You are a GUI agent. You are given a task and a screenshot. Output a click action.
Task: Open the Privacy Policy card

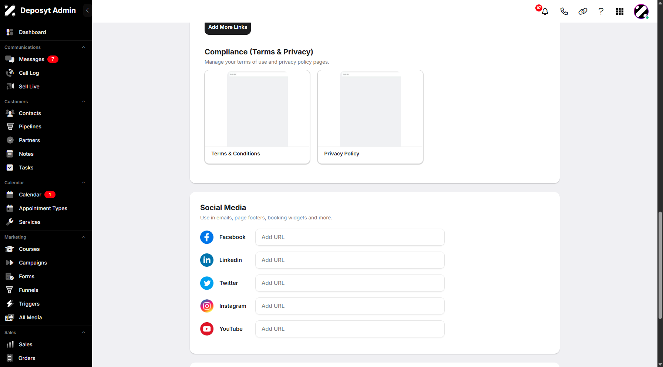pyautogui.click(x=370, y=117)
